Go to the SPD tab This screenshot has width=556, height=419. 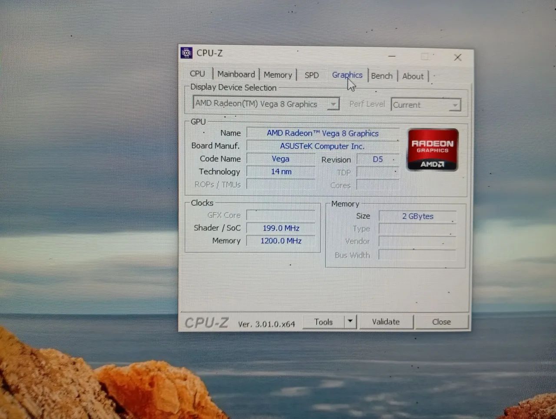click(x=311, y=75)
